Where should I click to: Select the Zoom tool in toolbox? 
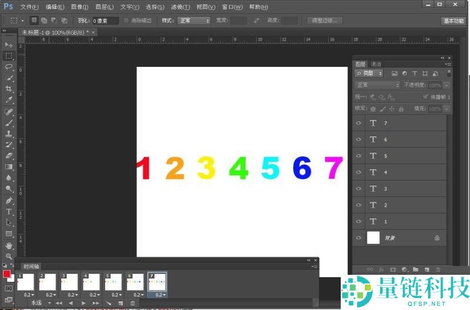click(9, 256)
